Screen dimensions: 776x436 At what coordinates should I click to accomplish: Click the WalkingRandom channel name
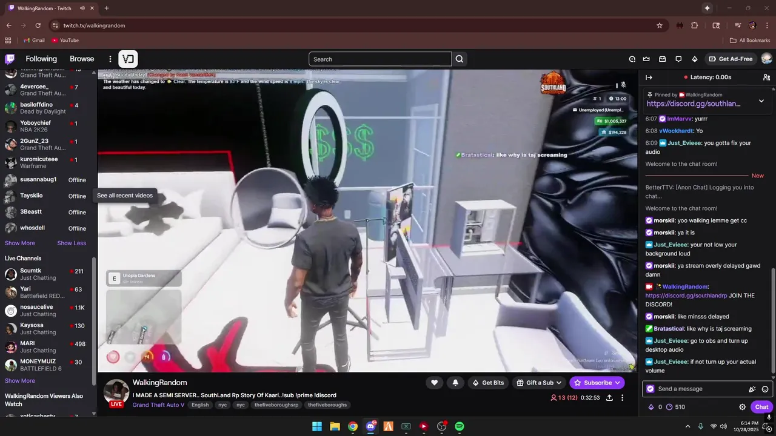tap(159, 383)
